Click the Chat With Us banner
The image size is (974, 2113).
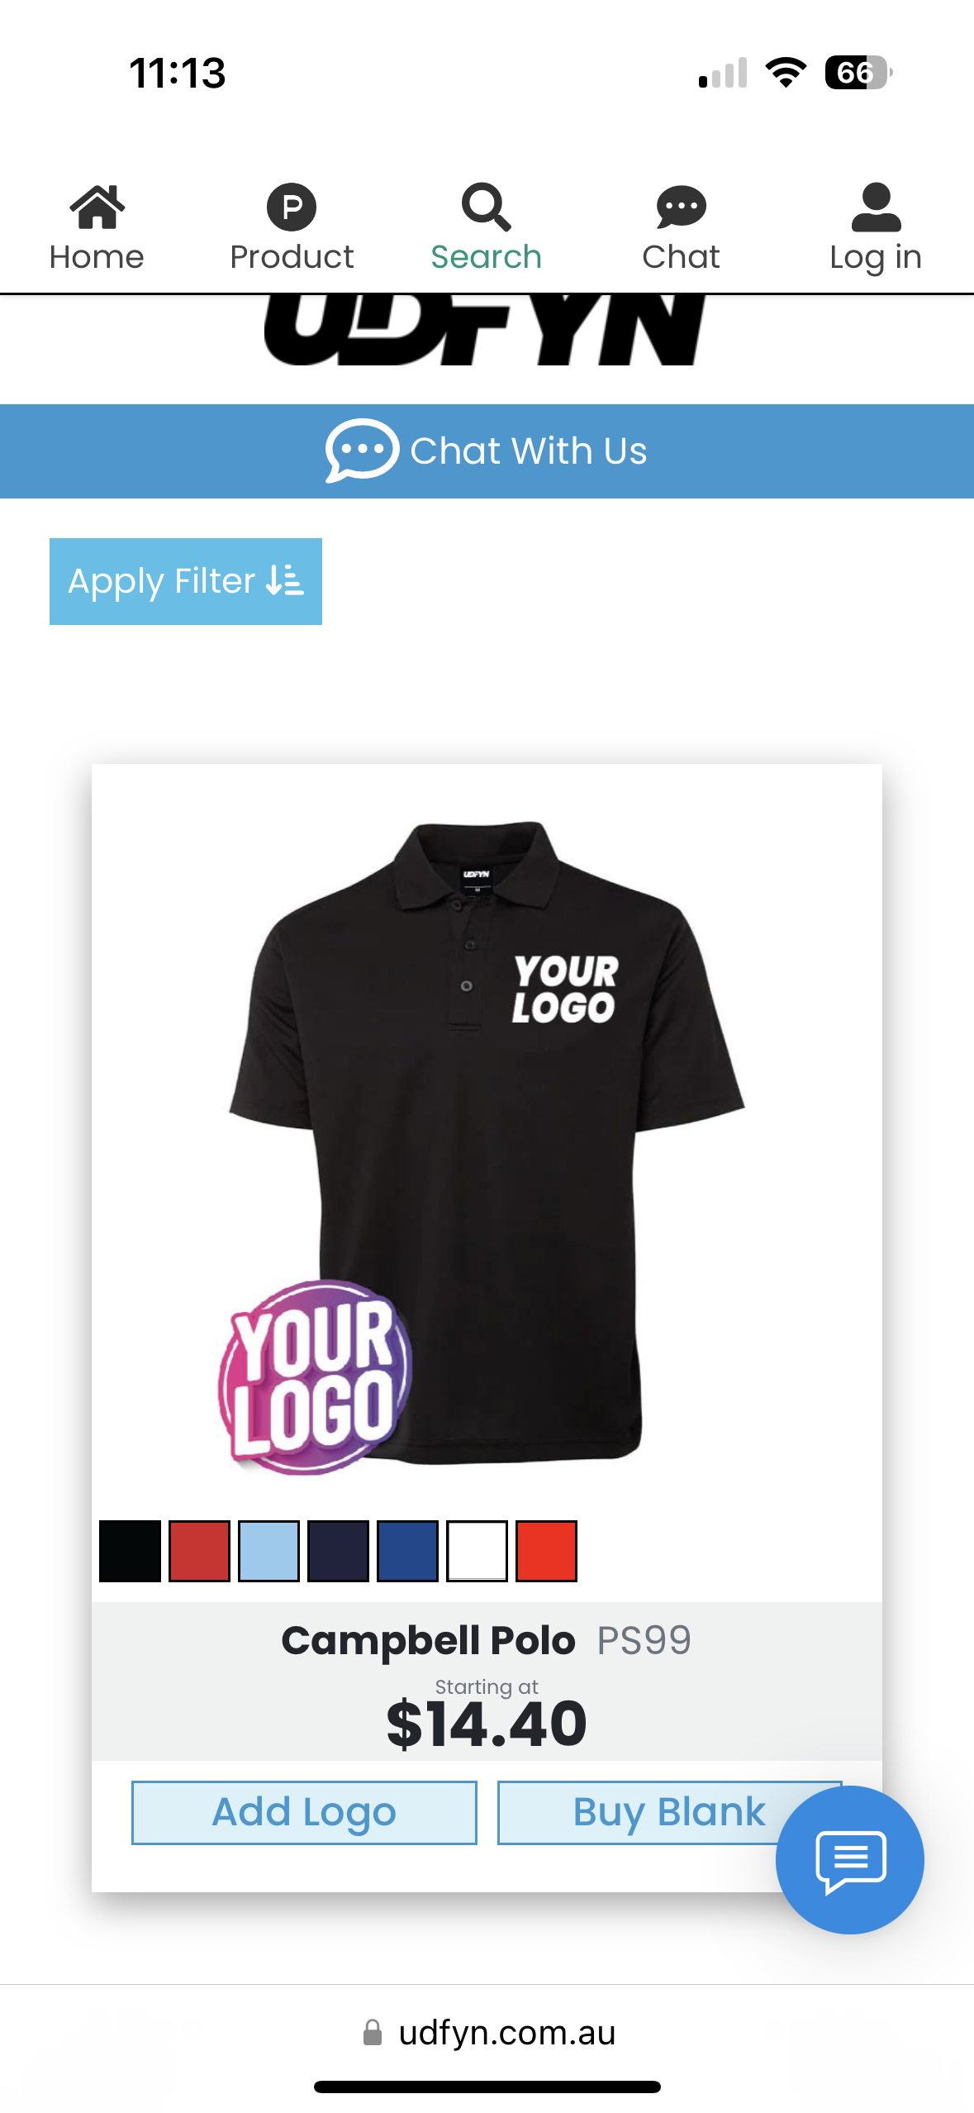tap(487, 451)
